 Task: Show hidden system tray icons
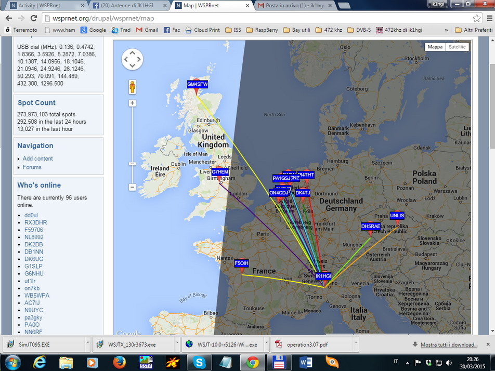tap(408, 363)
